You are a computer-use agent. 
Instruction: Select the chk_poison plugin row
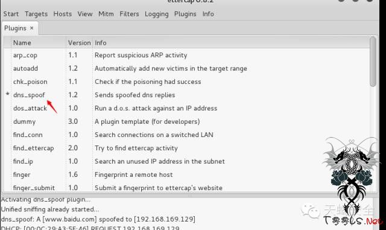click(x=186, y=81)
